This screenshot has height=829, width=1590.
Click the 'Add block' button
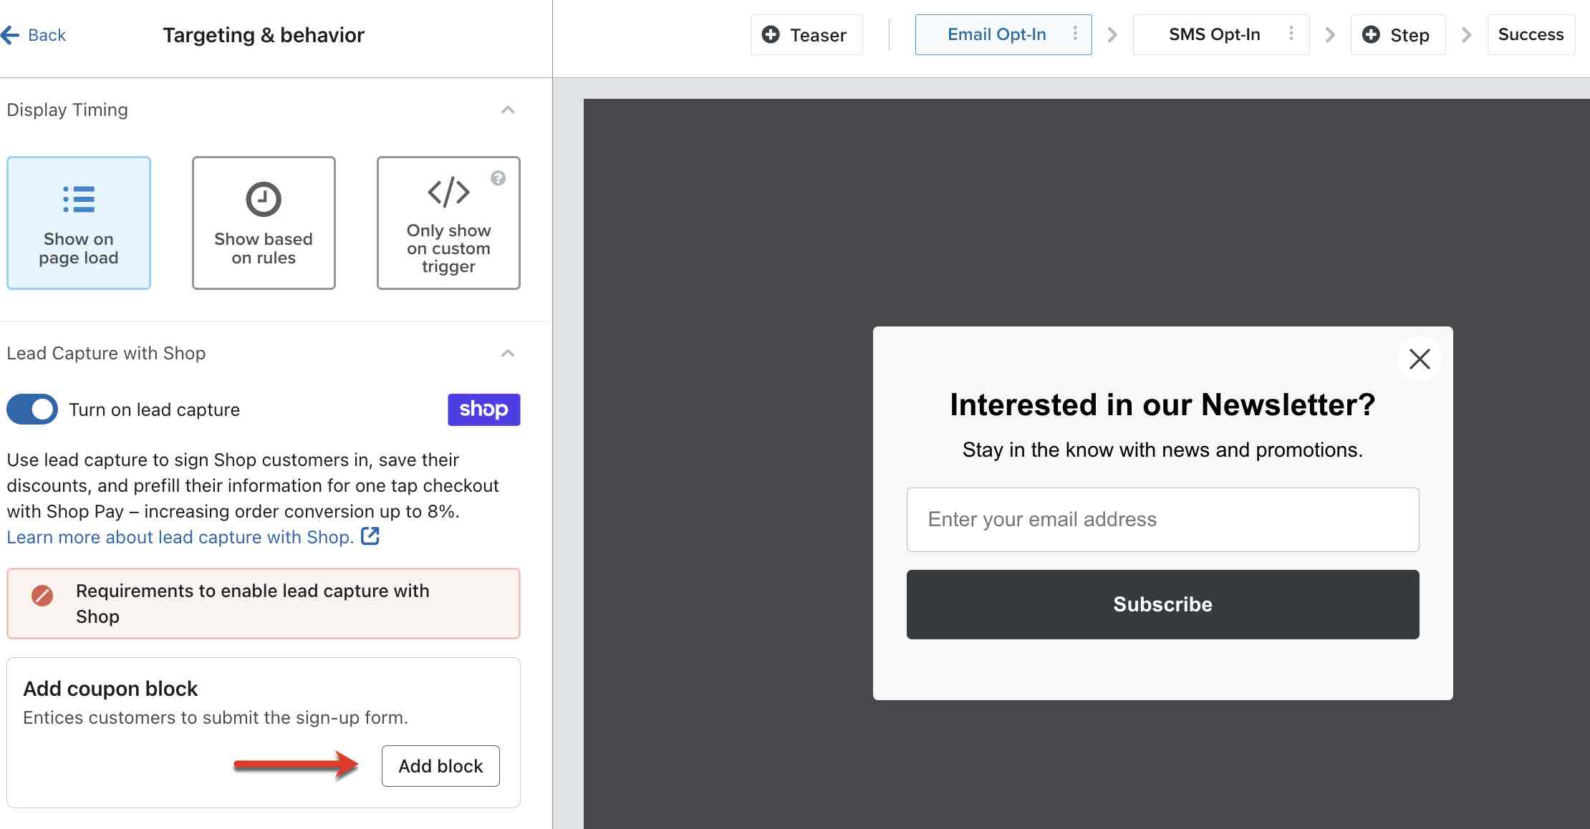(440, 766)
